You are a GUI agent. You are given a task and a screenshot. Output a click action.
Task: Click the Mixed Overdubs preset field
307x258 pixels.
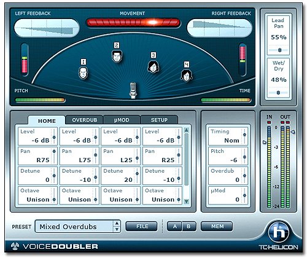(74, 227)
